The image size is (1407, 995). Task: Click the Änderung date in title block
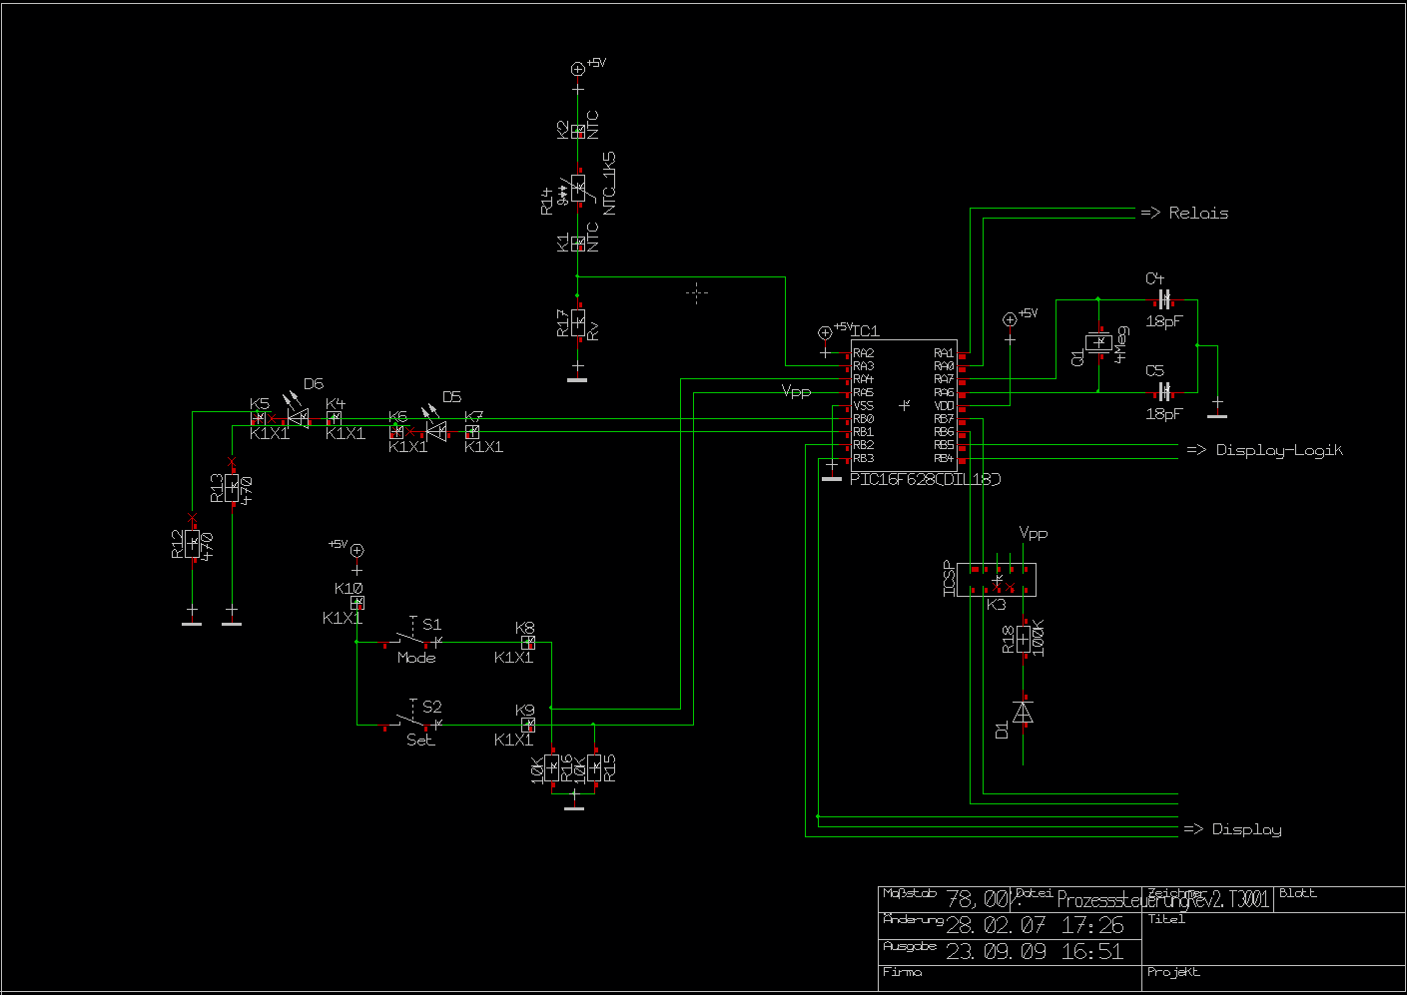(x=1035, y=925)
